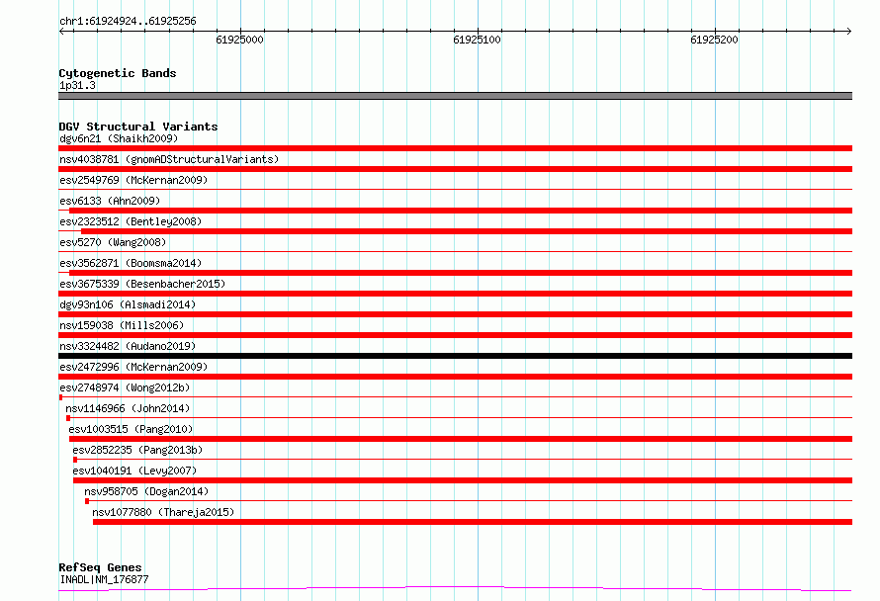The height and width of the screenshot is (601, 880).
Task: Select variant dgv6n21 (Shaikh2009)
Action: pos(119,138)
